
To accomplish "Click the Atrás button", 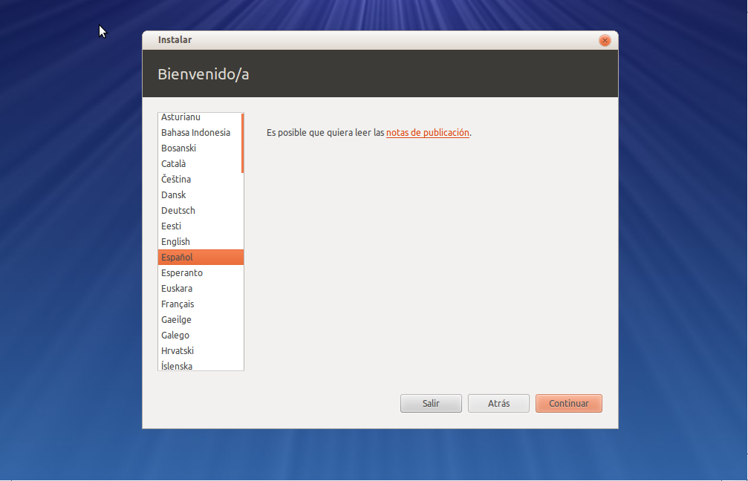I will coord(498,403).
